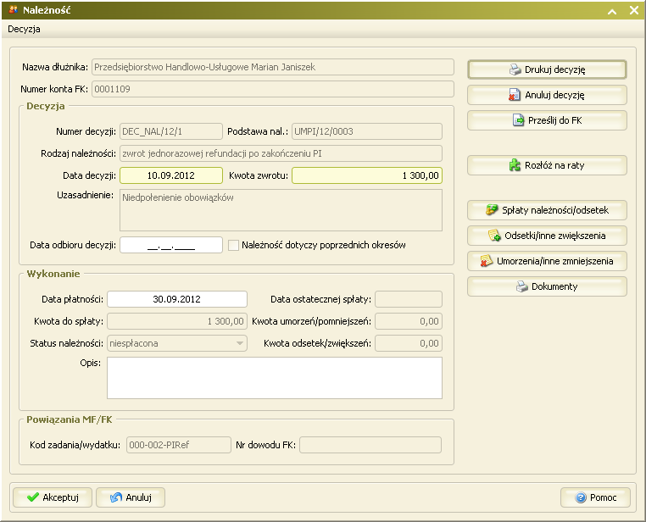Open the Dokumenty button
This screenshot has width=646, height=522.
[x=547, y=286]
